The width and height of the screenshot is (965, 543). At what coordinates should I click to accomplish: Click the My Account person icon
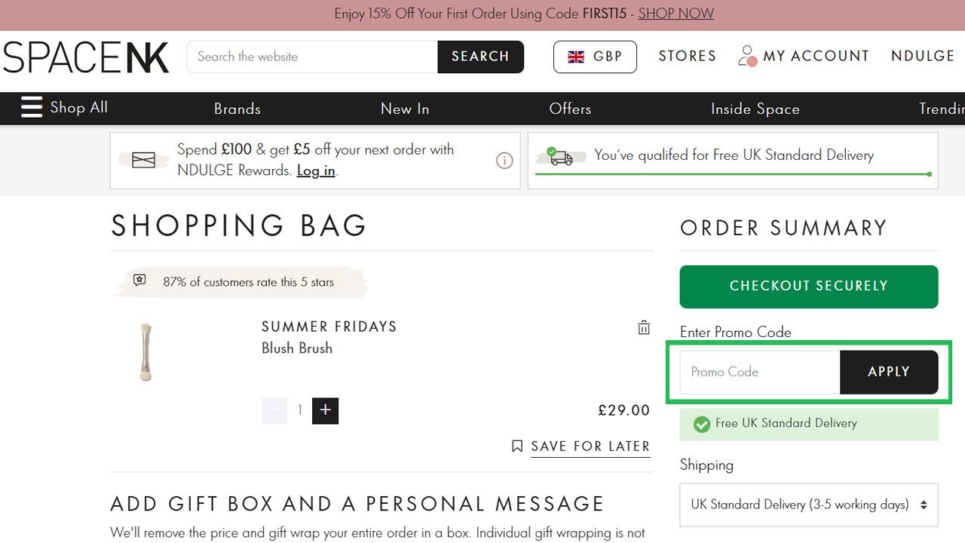(x=747, y=56)
